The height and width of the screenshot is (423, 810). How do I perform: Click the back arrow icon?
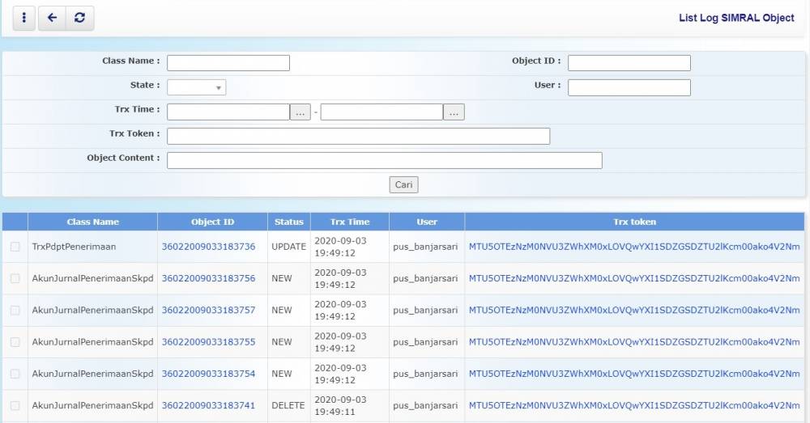tap(52, 18)
